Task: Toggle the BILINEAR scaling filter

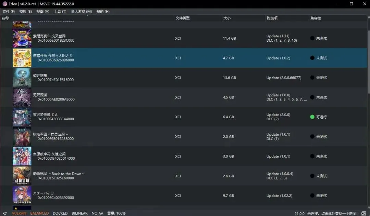Action: pyautogui.click(x=79, y=213)
